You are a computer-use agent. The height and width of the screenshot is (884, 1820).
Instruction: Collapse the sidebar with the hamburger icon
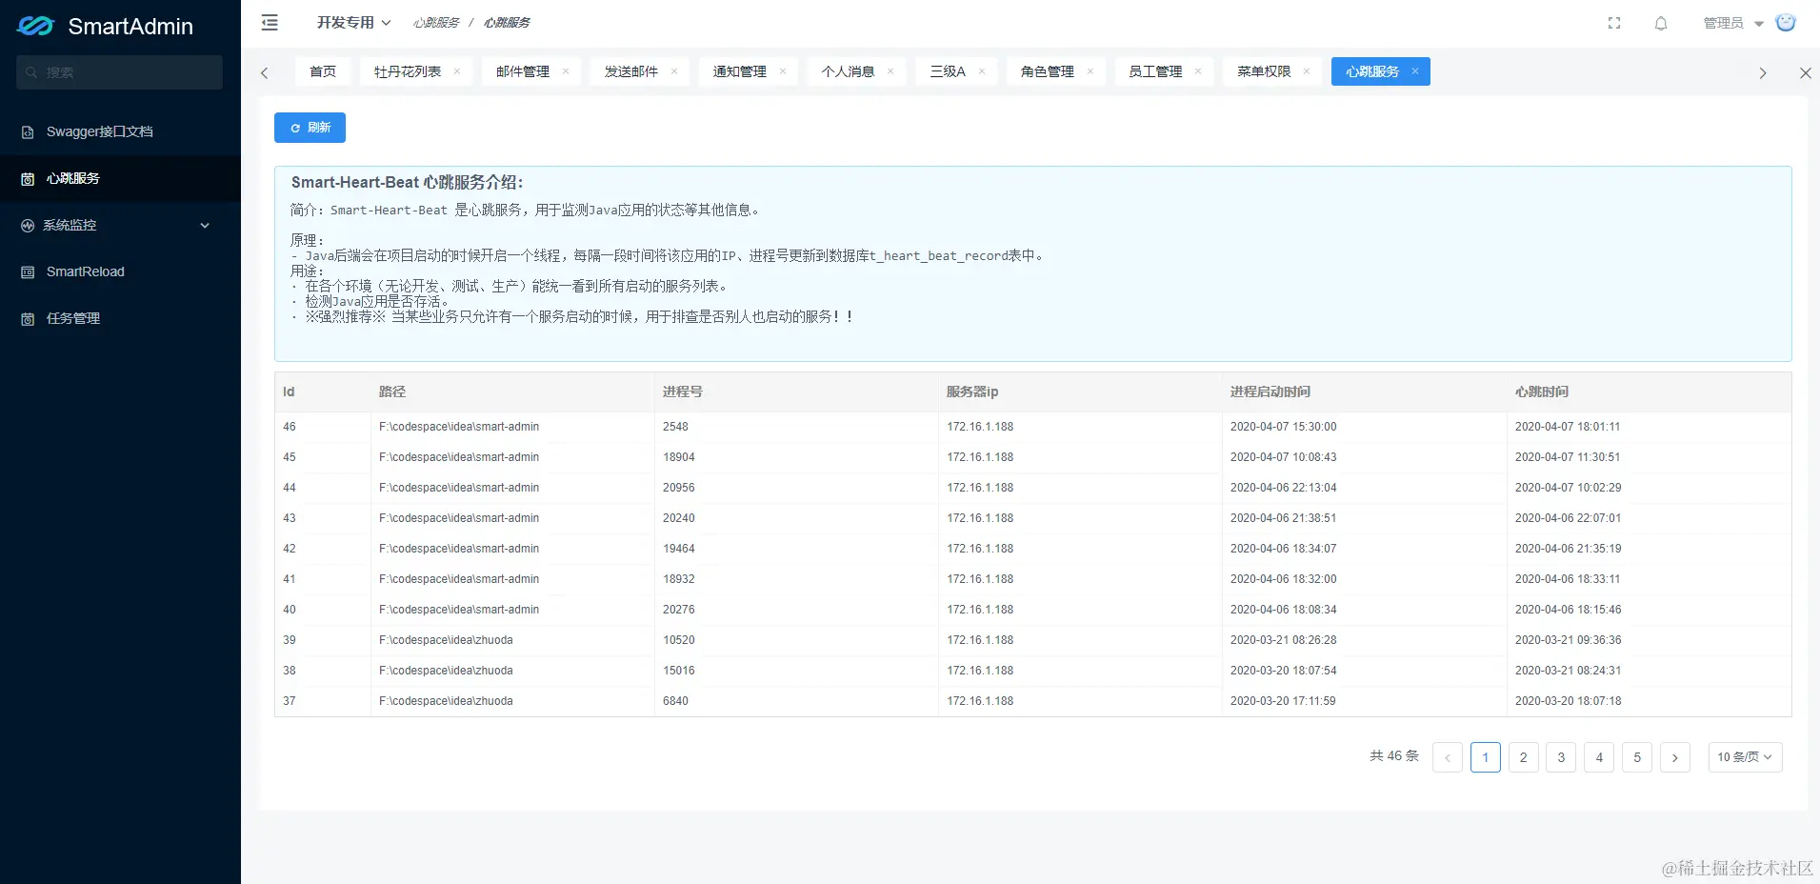pos(270,23)
